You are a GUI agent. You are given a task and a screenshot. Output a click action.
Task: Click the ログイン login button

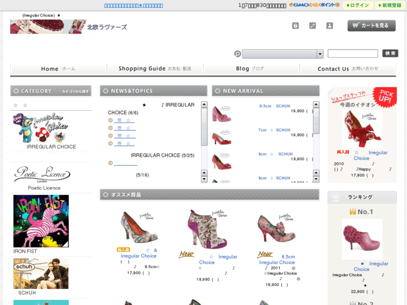tap(358, 5)
